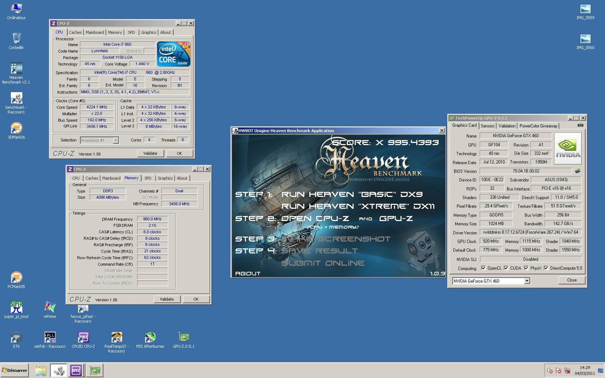605x378 pixels.
Task: Launch the 3DMark06 desktop icon
Action: (16, 131)
